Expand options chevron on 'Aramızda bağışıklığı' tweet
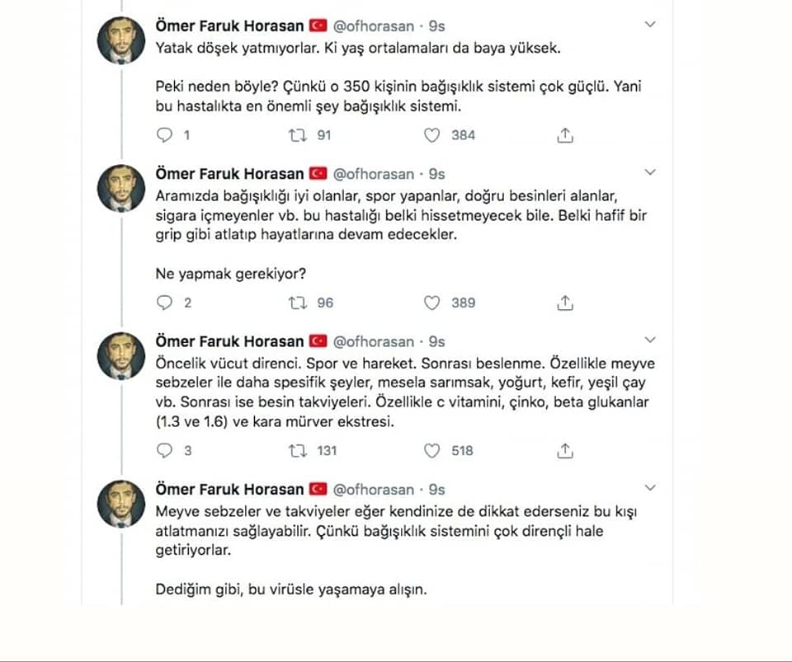Image resolution: width=792 pixels, height=662 pixels. click(x=650, y=172)
